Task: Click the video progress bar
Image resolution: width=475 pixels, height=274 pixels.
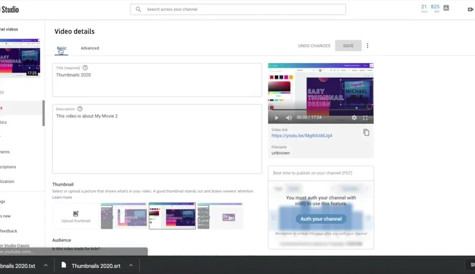Action: pos(320,110)
